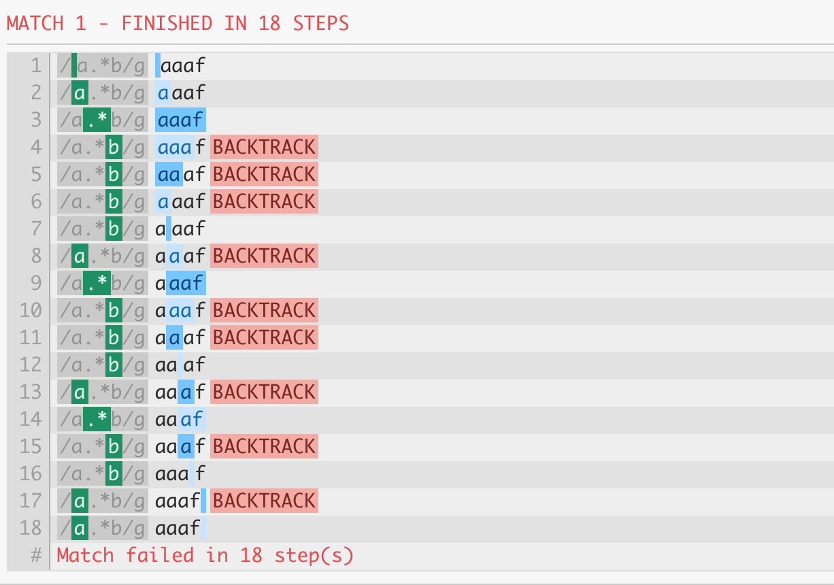The image size is (834, 585).
Task: Click line number 9 in the gutter
Action: point(35,284)
